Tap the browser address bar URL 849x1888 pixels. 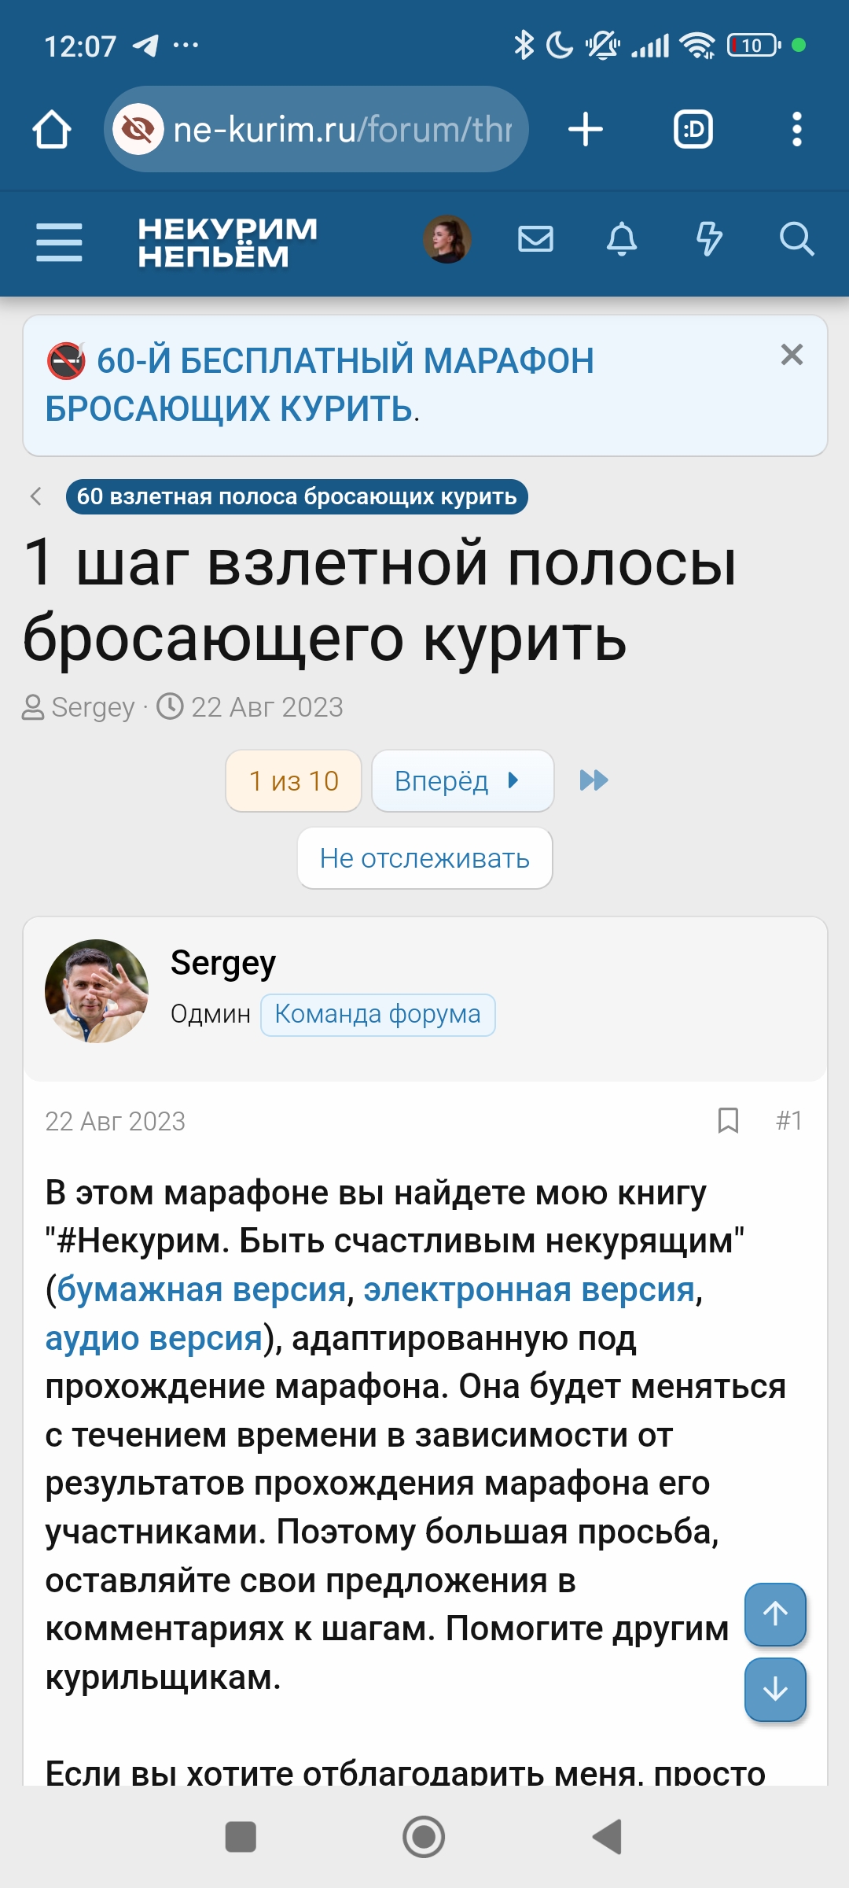click(x=343, y=130)
